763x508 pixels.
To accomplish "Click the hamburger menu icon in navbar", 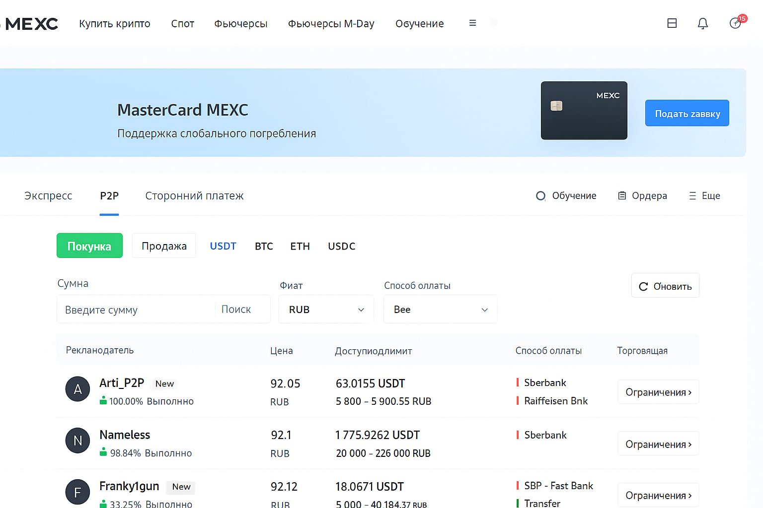I will (x=472, y=23).
